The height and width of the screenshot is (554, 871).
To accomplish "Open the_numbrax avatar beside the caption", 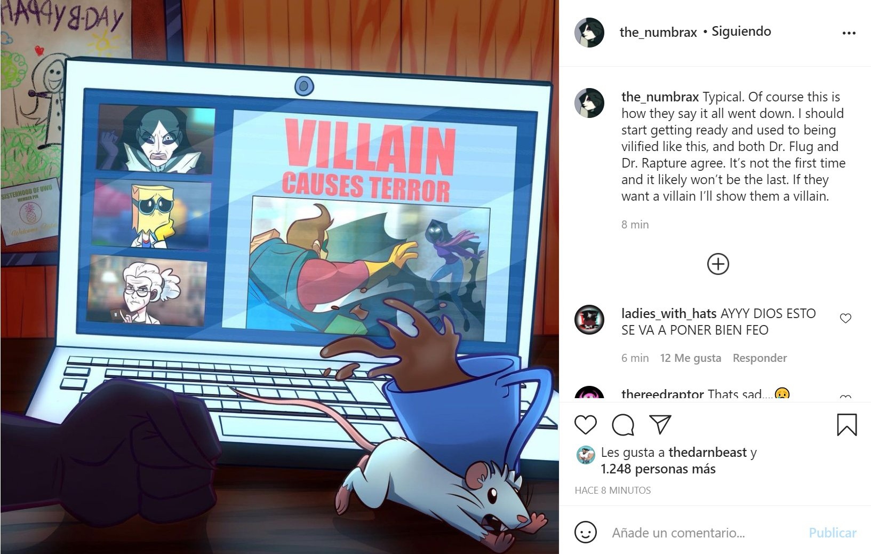I will pyautogui.click(x=589, y=103).
